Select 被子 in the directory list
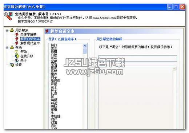Image resolution: width=189 pixels, height=133 pixels. tap(54, 87)
